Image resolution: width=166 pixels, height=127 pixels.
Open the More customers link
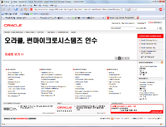[49, 113]
